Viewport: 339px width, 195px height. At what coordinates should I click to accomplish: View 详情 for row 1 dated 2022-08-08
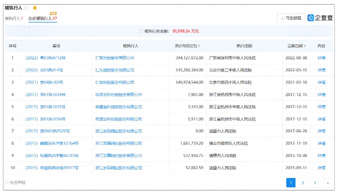click(321, 58)
